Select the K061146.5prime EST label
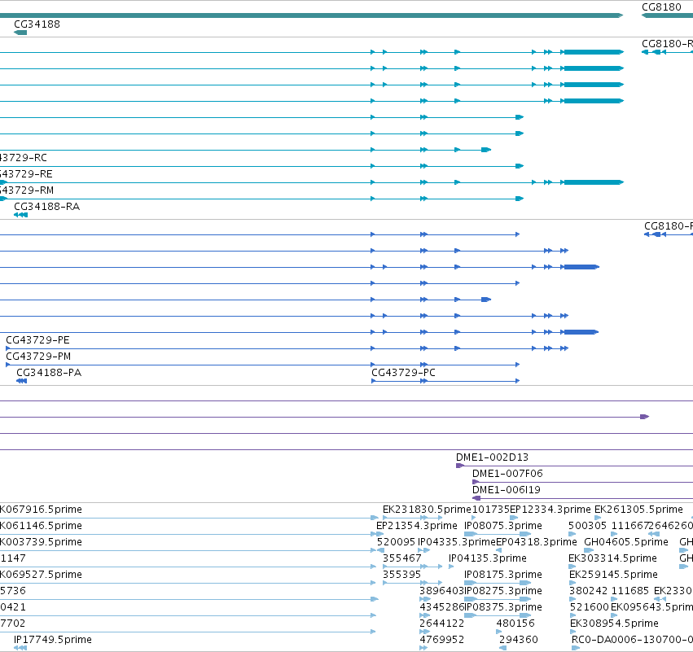 tap(41, 526)
